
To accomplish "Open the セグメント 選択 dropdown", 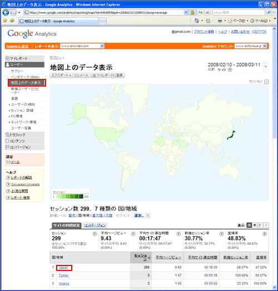I will point(141,215).
